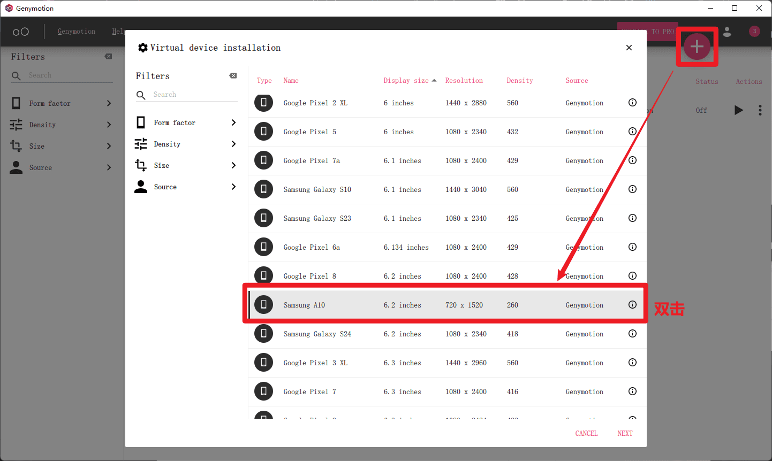Expand the Form factor filter in dialog
The width and height of the screenshot is (772, 461).
tap(233, 122)
